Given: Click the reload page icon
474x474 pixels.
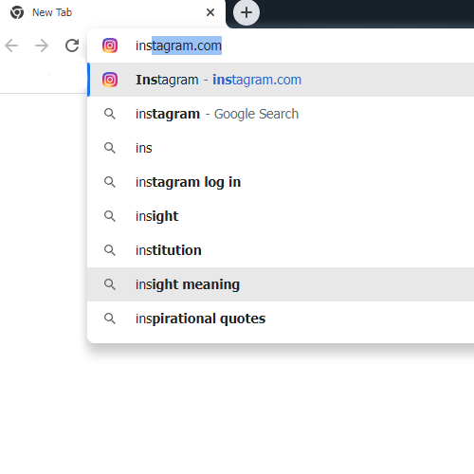Looking at the screenshot, I should tap(72, 46).
